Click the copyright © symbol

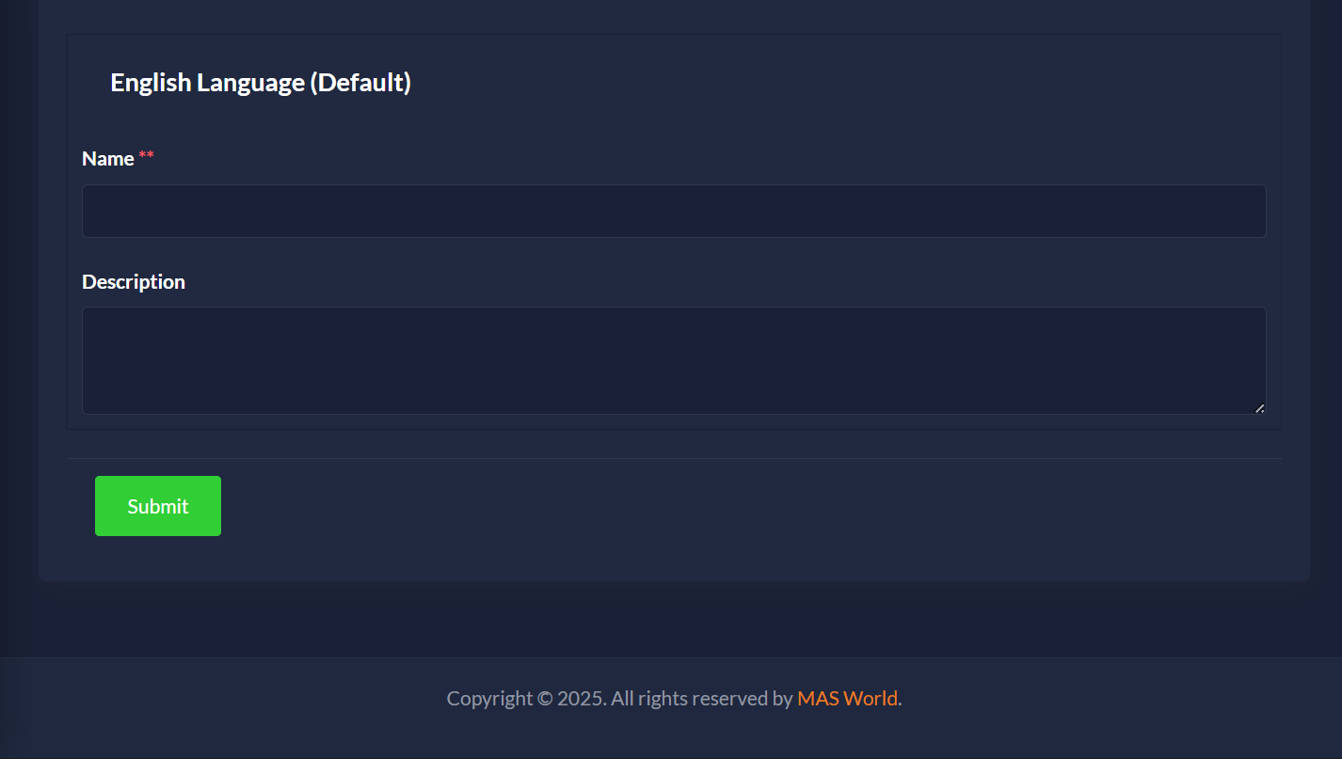coord(545,699)
